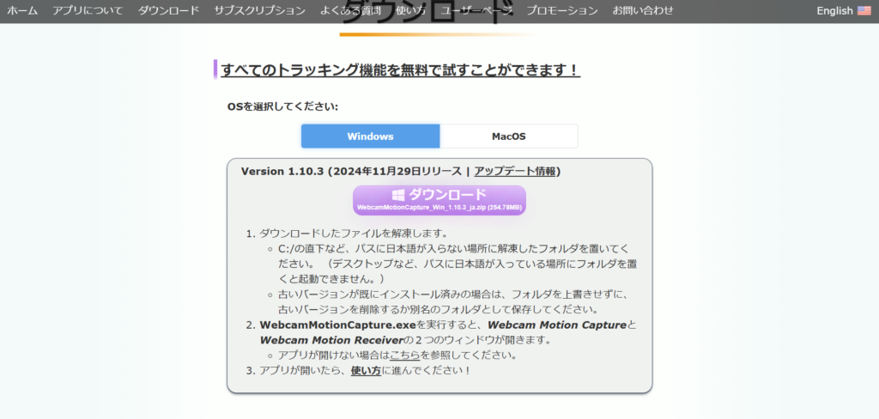
Task: Open 使い方 in the navigation bar
Action: (410, 10)
